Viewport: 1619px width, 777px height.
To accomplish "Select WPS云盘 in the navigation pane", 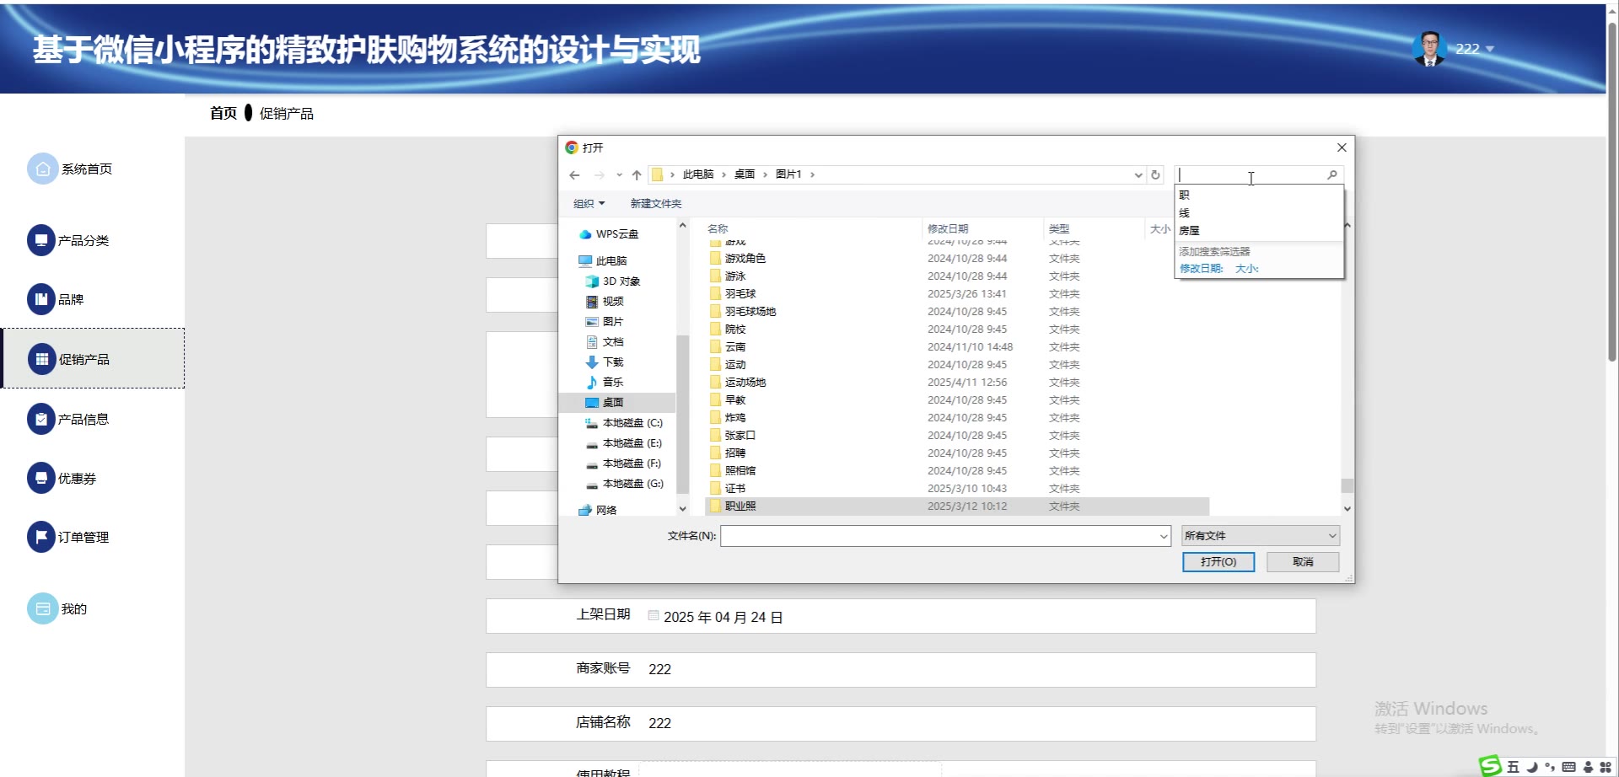I will [609, 234].
